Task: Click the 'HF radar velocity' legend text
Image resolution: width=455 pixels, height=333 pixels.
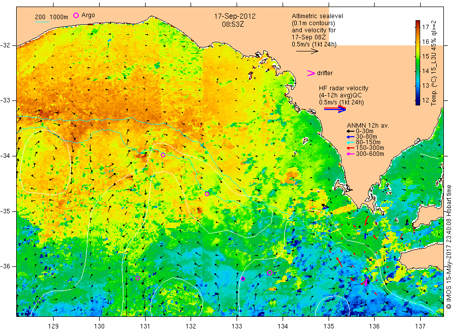Action: click(x=344, y=88)
